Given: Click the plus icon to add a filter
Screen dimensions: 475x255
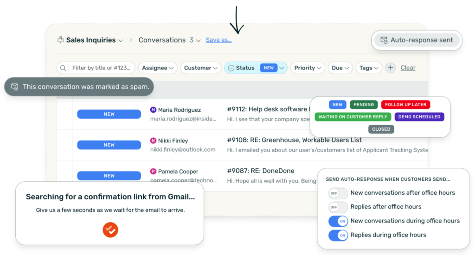Looking at the screenshot, I should click(x=391, y=68).
